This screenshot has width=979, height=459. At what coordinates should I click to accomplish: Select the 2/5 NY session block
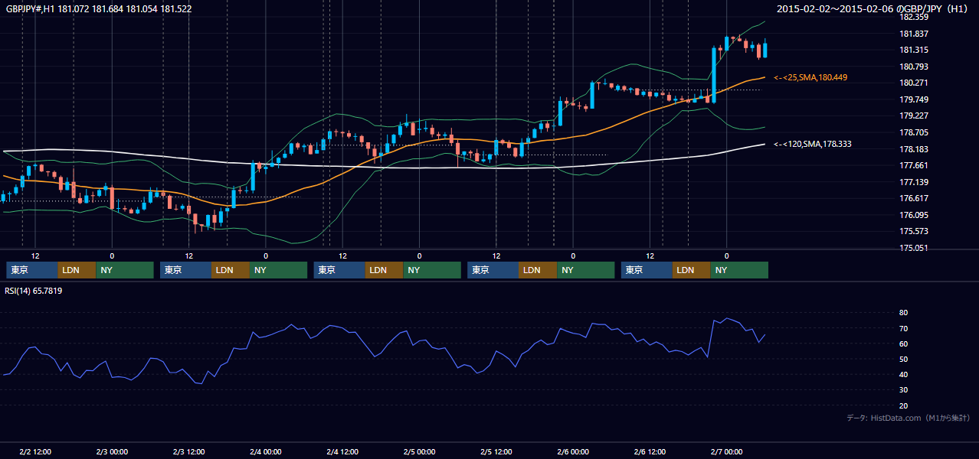[x=585, y=270]
